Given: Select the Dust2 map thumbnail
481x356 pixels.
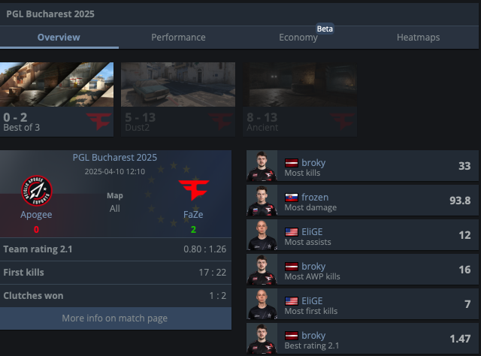Looking at the screenshot, I should tap(178, 85).
